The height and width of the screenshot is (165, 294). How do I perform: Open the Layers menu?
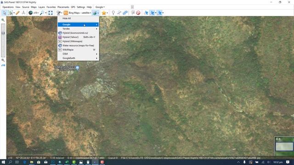(x=42, y=7)
